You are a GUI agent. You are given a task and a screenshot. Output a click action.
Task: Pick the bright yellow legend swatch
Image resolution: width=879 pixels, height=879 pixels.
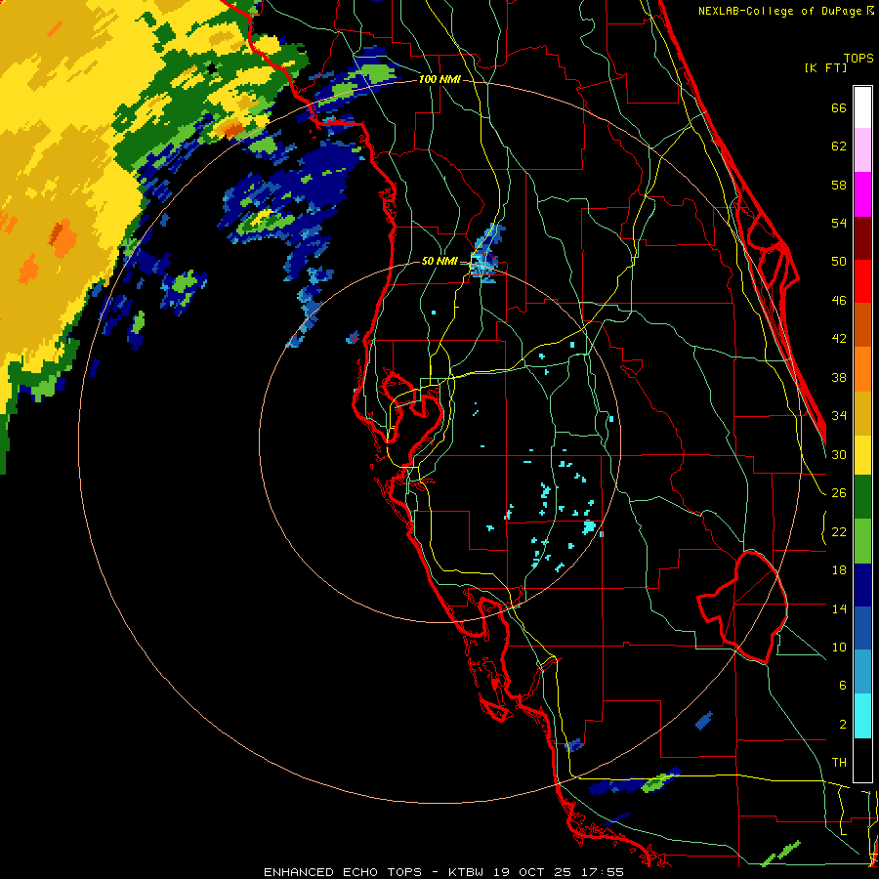(x=862, y=455)
